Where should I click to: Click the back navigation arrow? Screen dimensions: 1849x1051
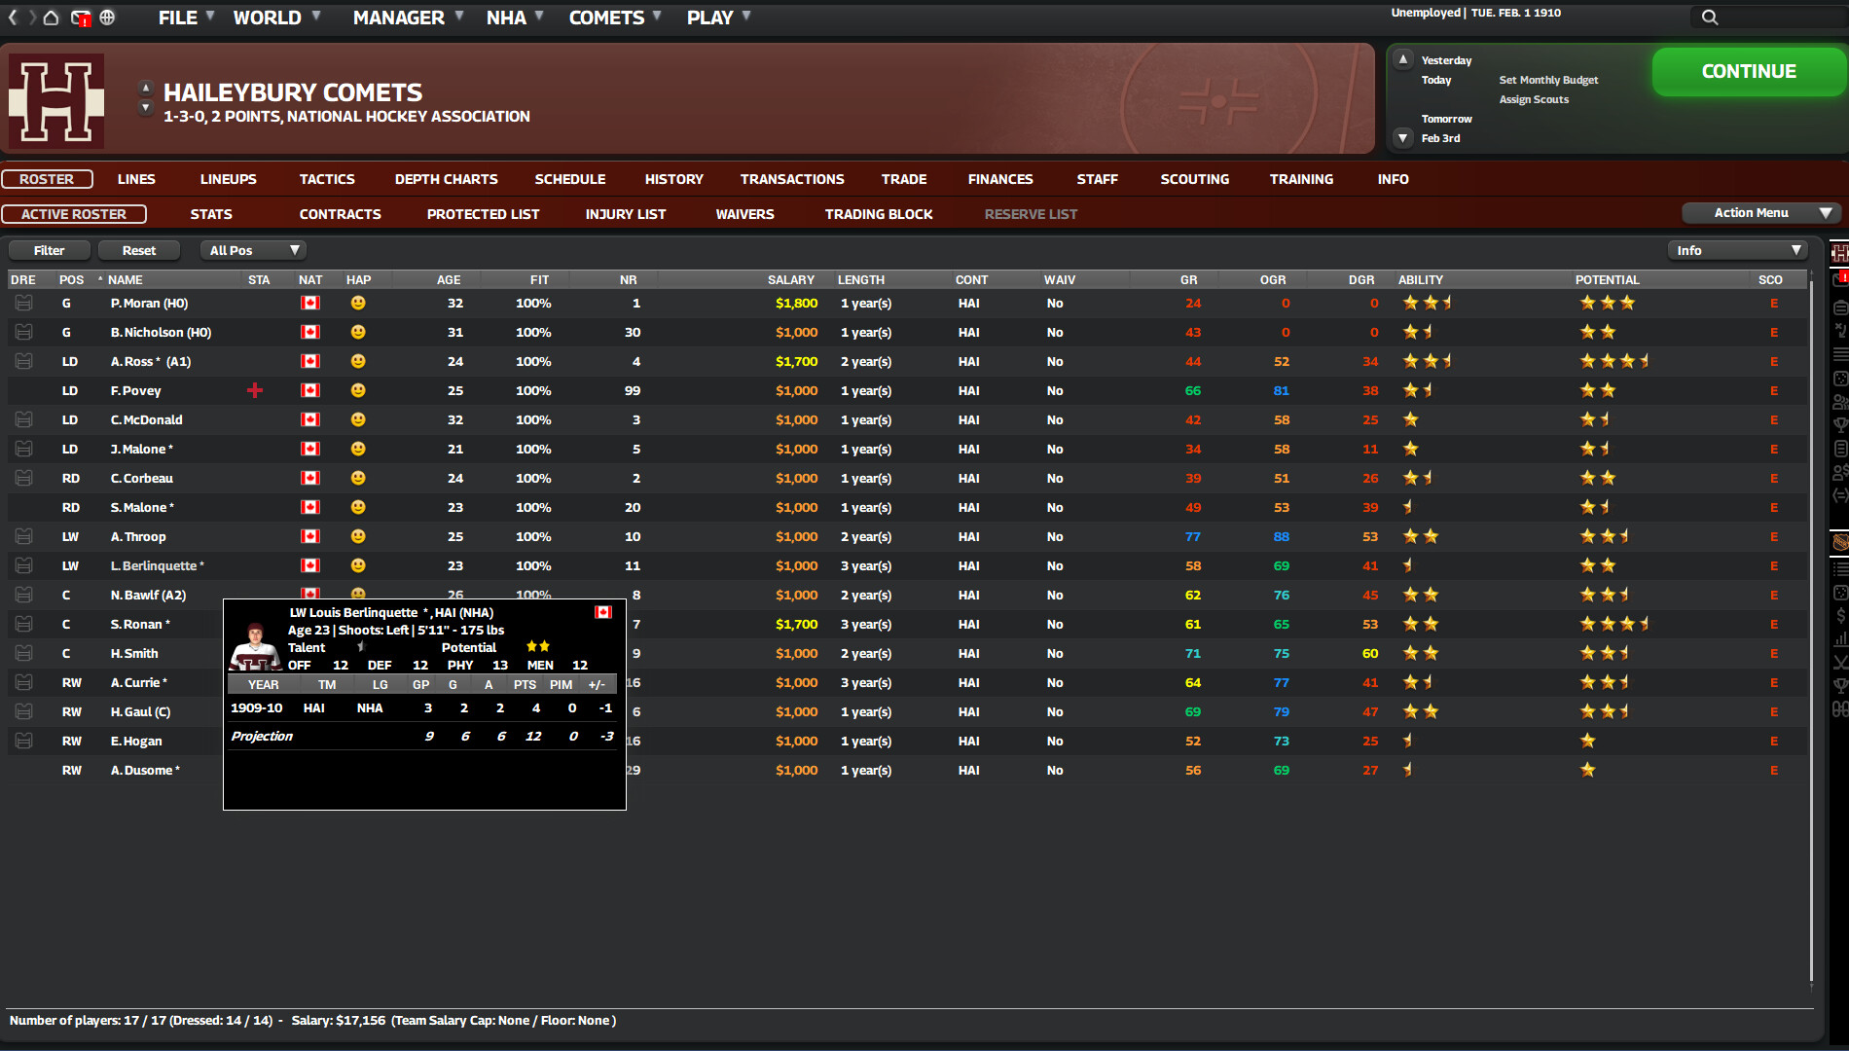coord(13,18)
